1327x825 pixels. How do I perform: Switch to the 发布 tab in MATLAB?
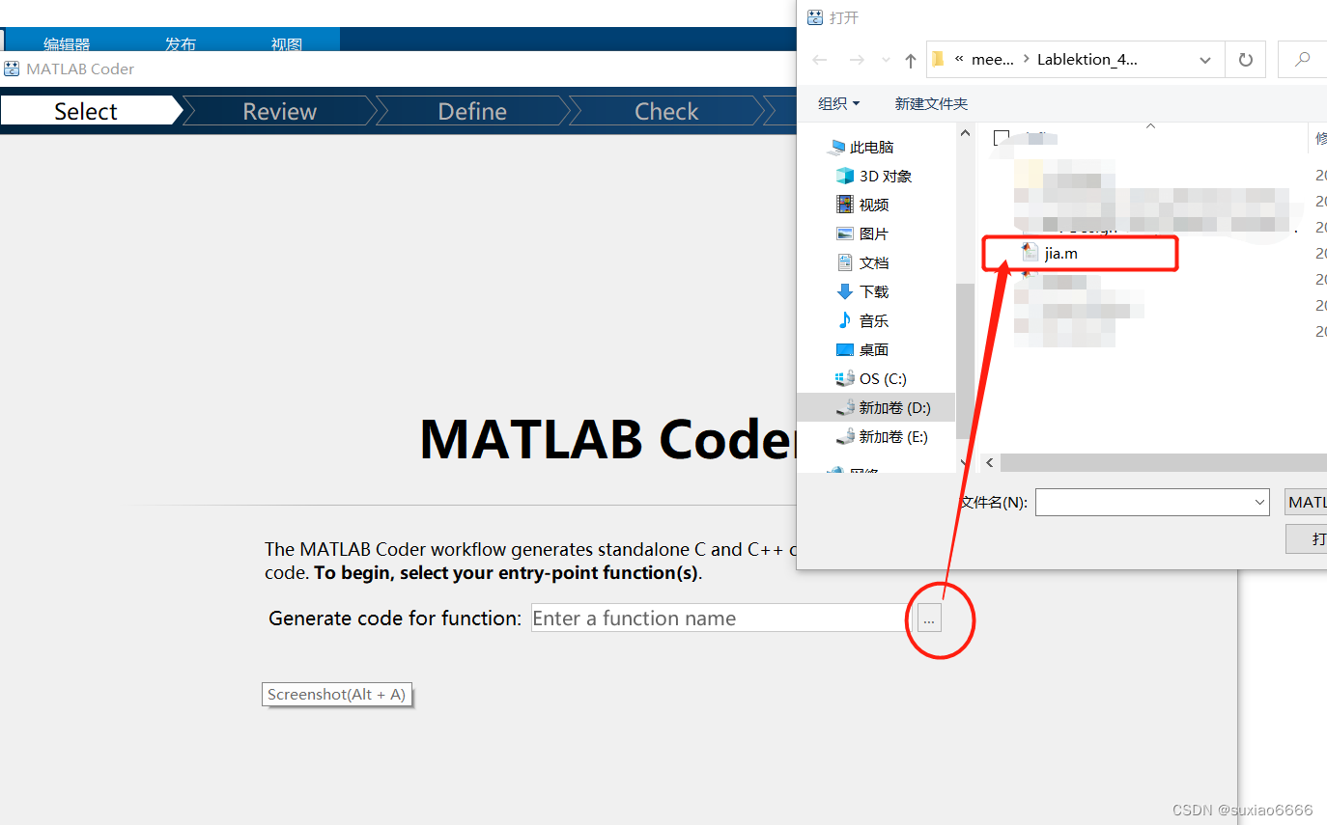(x=181, y=43)
